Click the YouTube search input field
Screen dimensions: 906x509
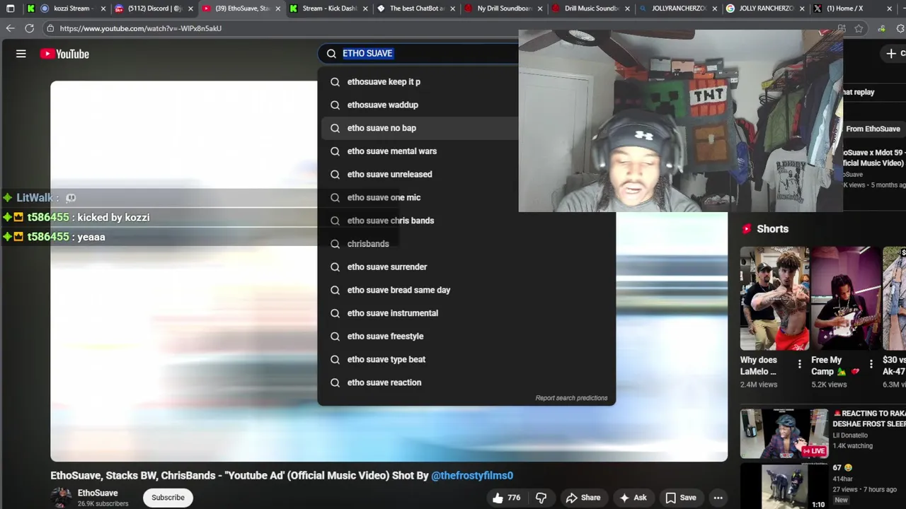click(x=429, y=54)
